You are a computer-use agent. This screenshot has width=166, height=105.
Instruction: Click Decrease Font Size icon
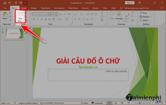coord(64,14)
